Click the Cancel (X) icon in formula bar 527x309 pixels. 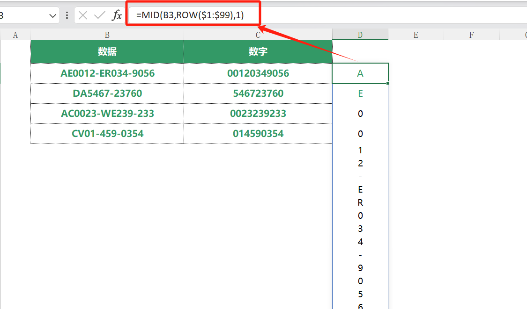pos(82,15)
